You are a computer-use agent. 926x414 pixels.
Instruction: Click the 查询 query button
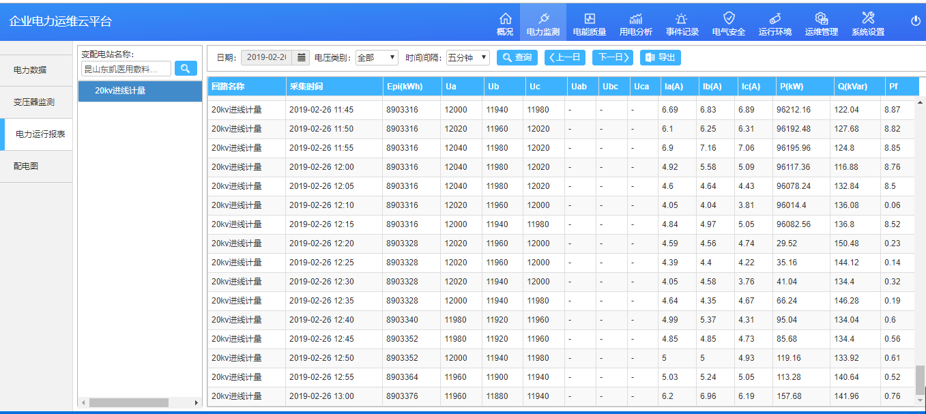point(517,58)
